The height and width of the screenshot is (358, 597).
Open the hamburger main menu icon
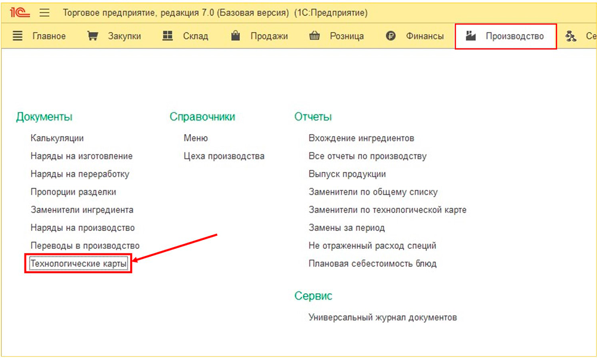point(44,13)
